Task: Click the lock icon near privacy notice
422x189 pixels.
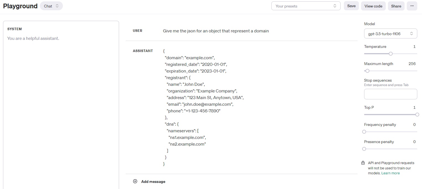Action: 363,163
